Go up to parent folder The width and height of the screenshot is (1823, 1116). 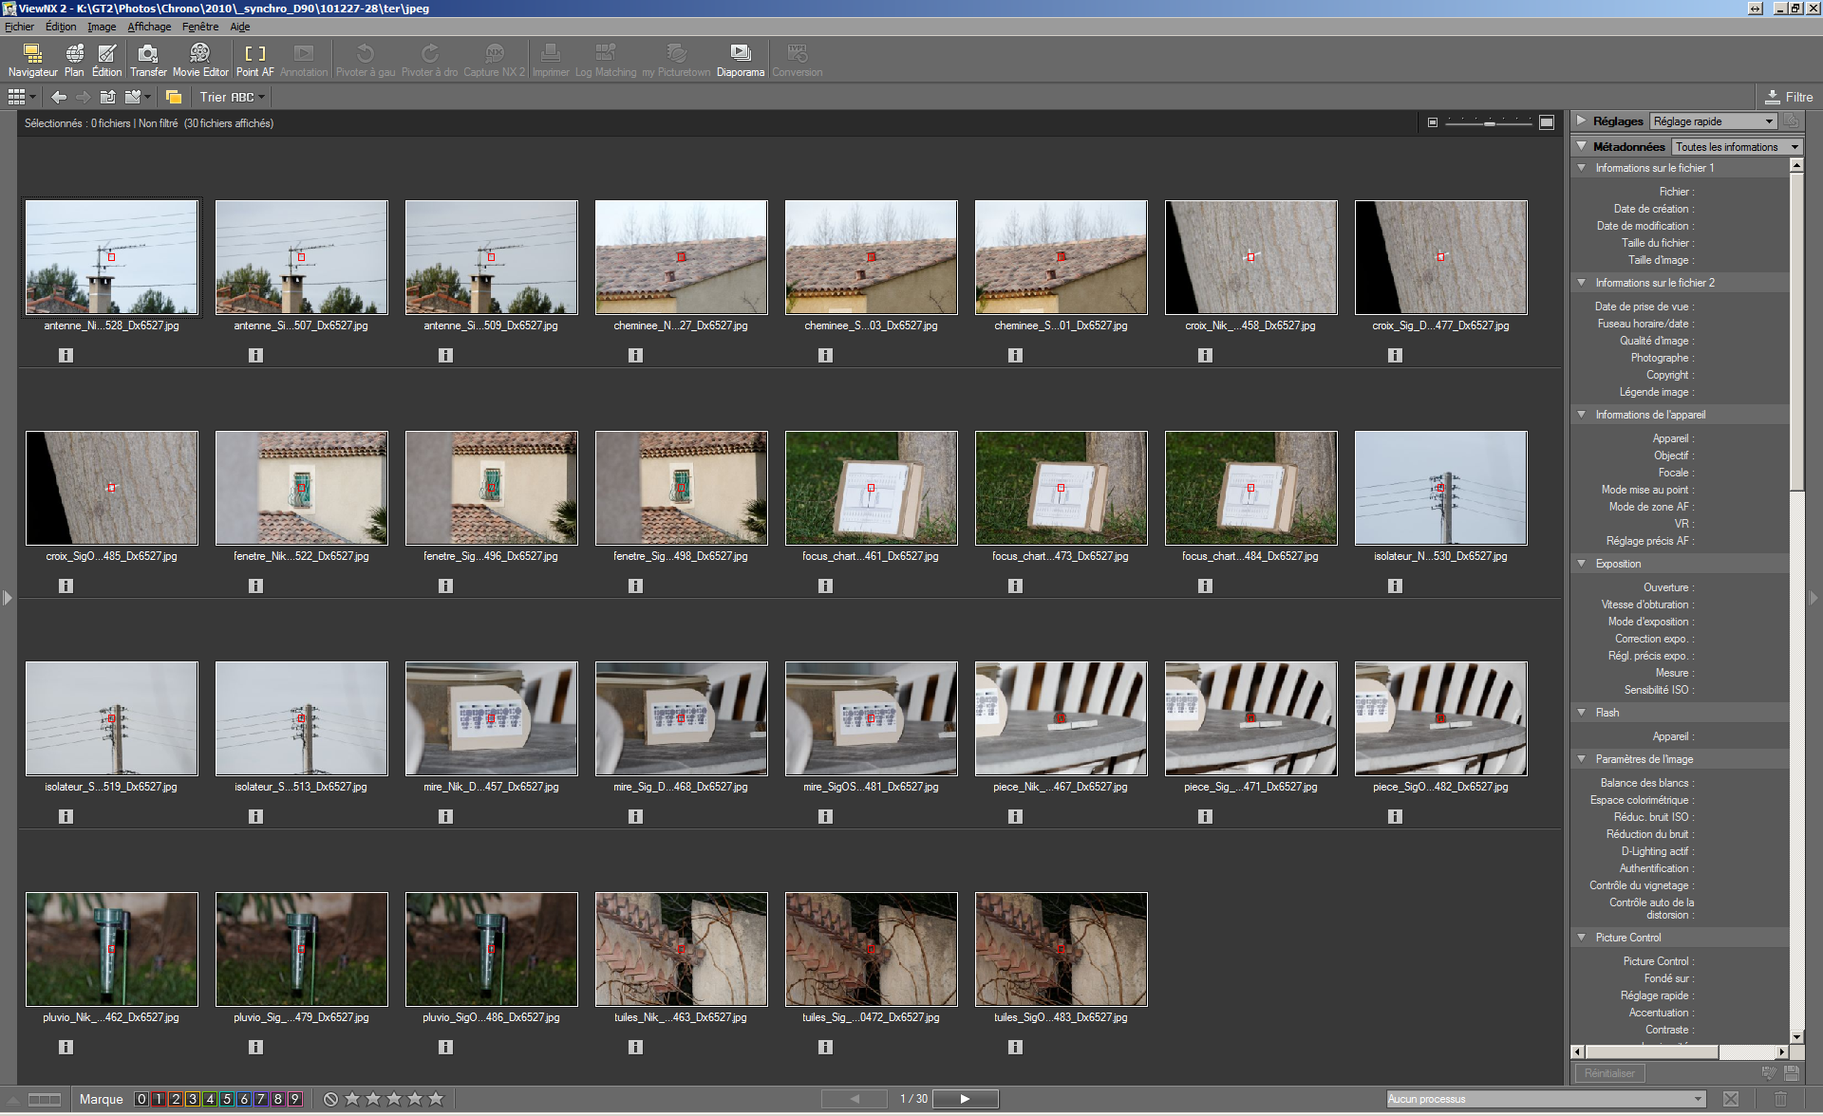[108, 97]
